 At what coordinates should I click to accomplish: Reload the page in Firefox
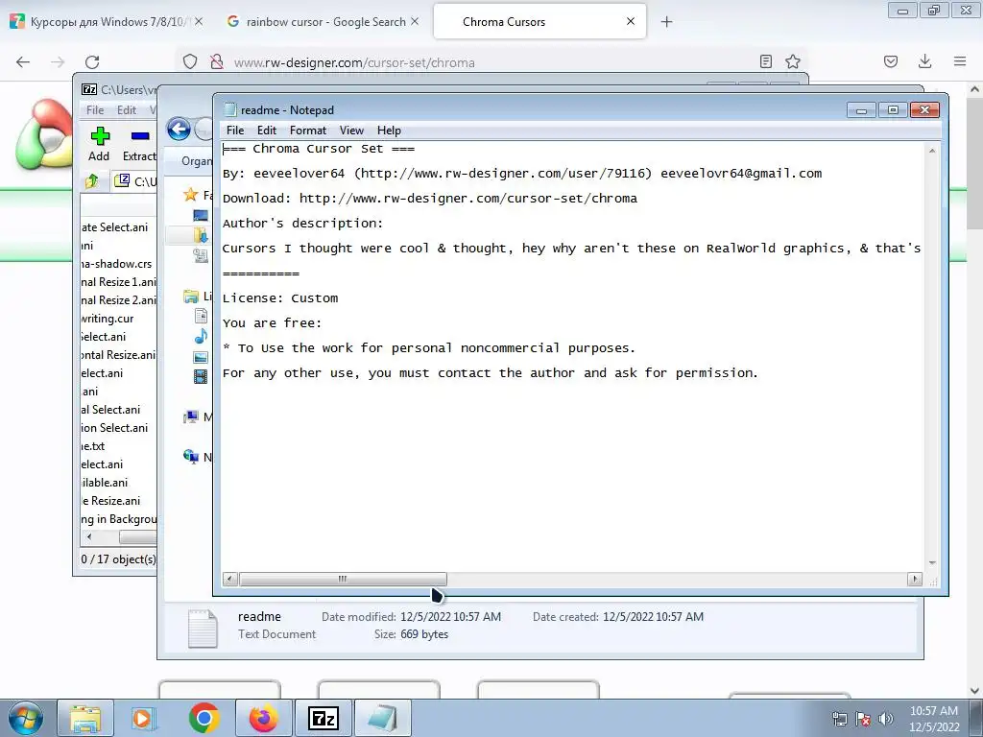92,62
